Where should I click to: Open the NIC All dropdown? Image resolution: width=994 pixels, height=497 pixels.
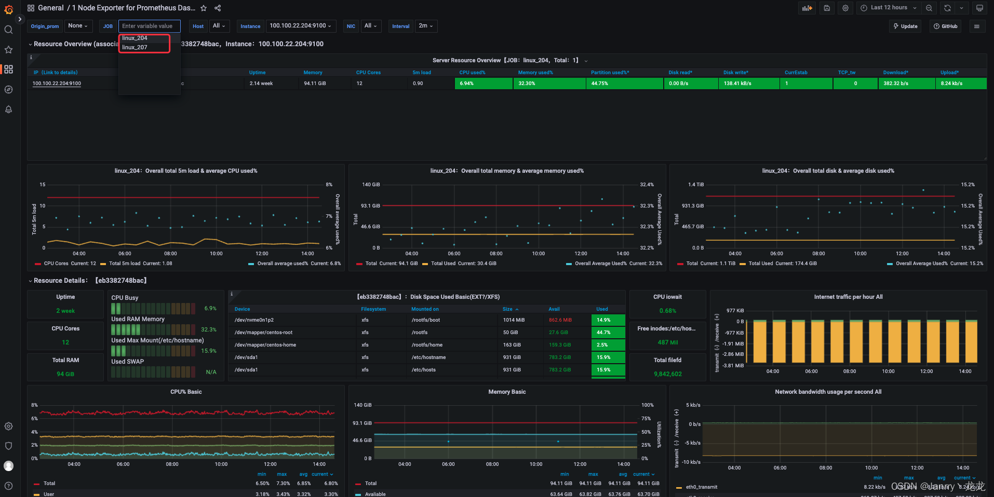click(370, 26)
